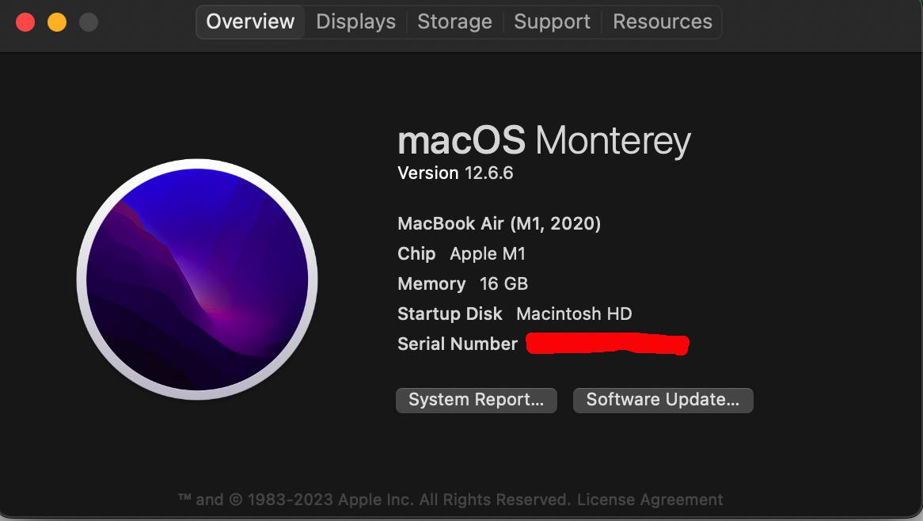
Task: Click the grayed-out zoom window button
Action: 89,22
